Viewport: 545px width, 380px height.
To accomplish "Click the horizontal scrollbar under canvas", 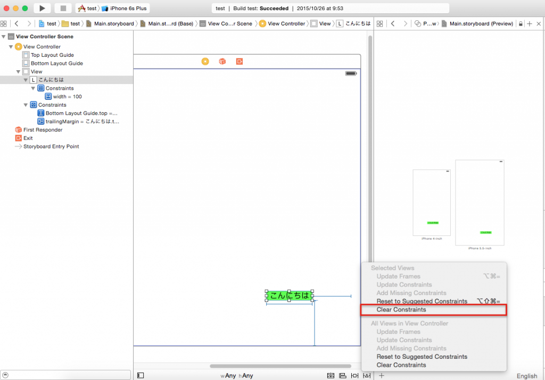I will 280,366.
